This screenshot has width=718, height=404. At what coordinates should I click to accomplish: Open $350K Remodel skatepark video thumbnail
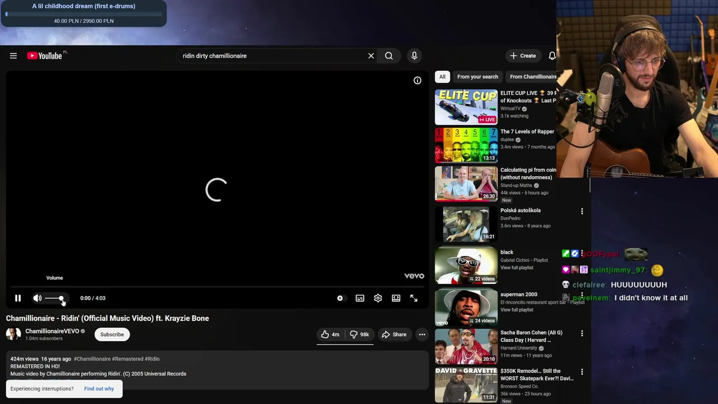point(466,384)
